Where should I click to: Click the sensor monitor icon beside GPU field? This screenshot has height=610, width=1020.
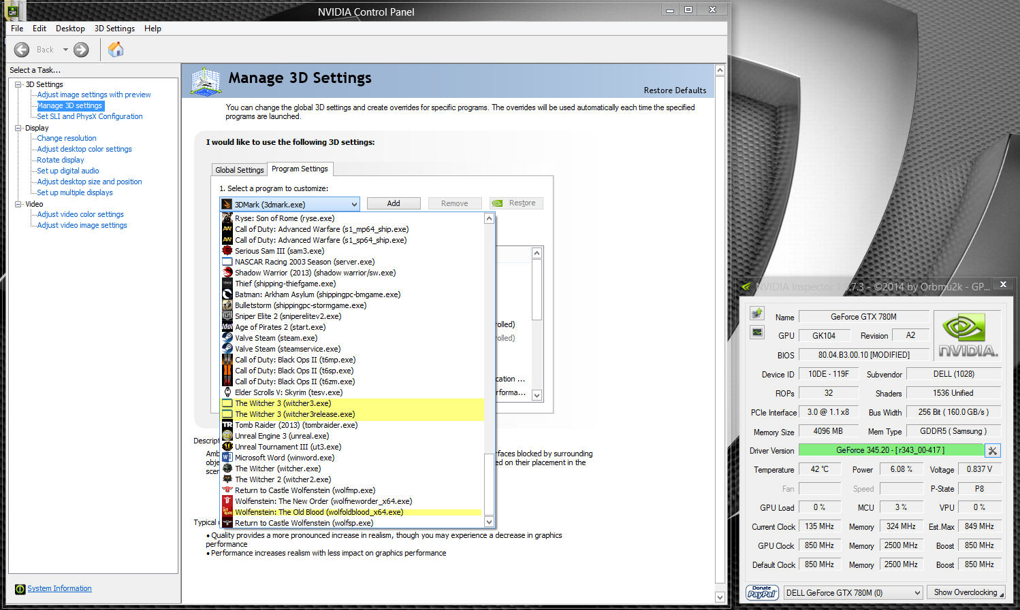pyautogui.click(x=756, y=332)
